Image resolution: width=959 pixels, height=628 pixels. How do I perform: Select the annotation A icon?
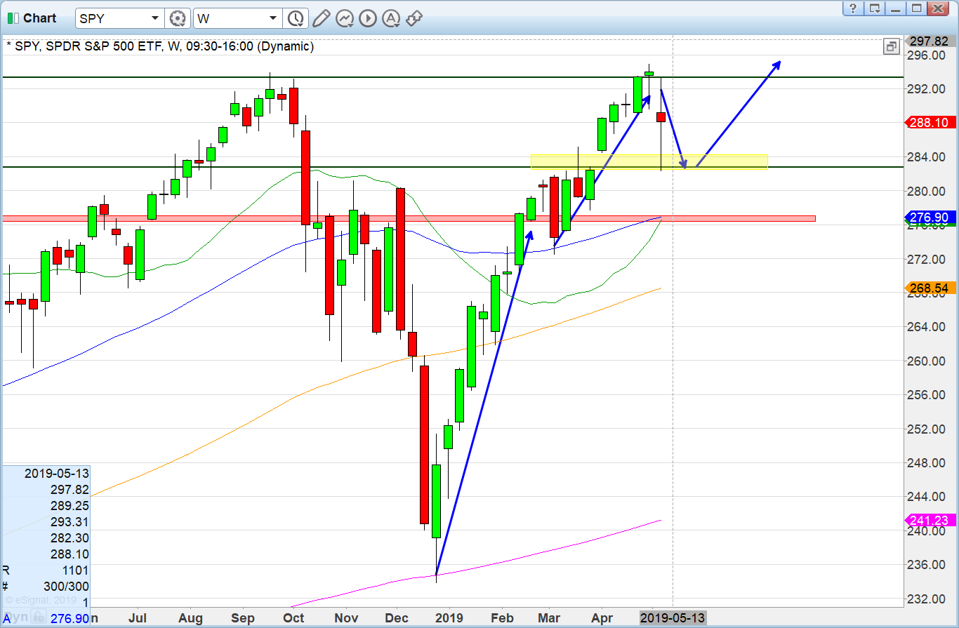pos(391,18)
